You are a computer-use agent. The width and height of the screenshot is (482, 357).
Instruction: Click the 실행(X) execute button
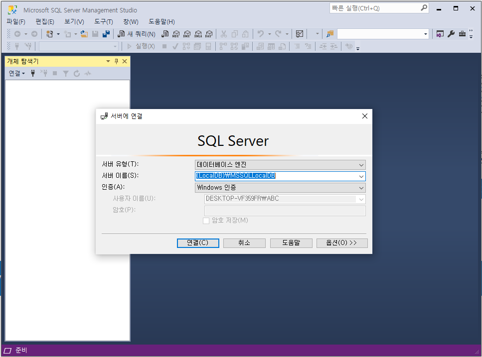click(x=141, y=46)
